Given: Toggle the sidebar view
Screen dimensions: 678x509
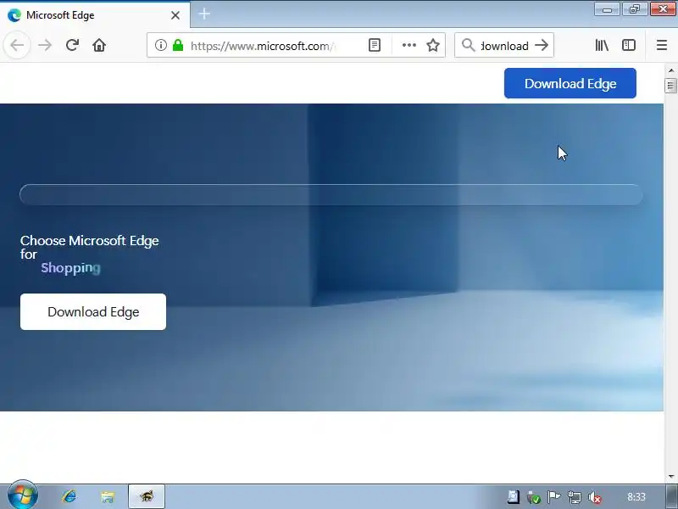Looking at the screenshot, I should click(x=629, y=45).
